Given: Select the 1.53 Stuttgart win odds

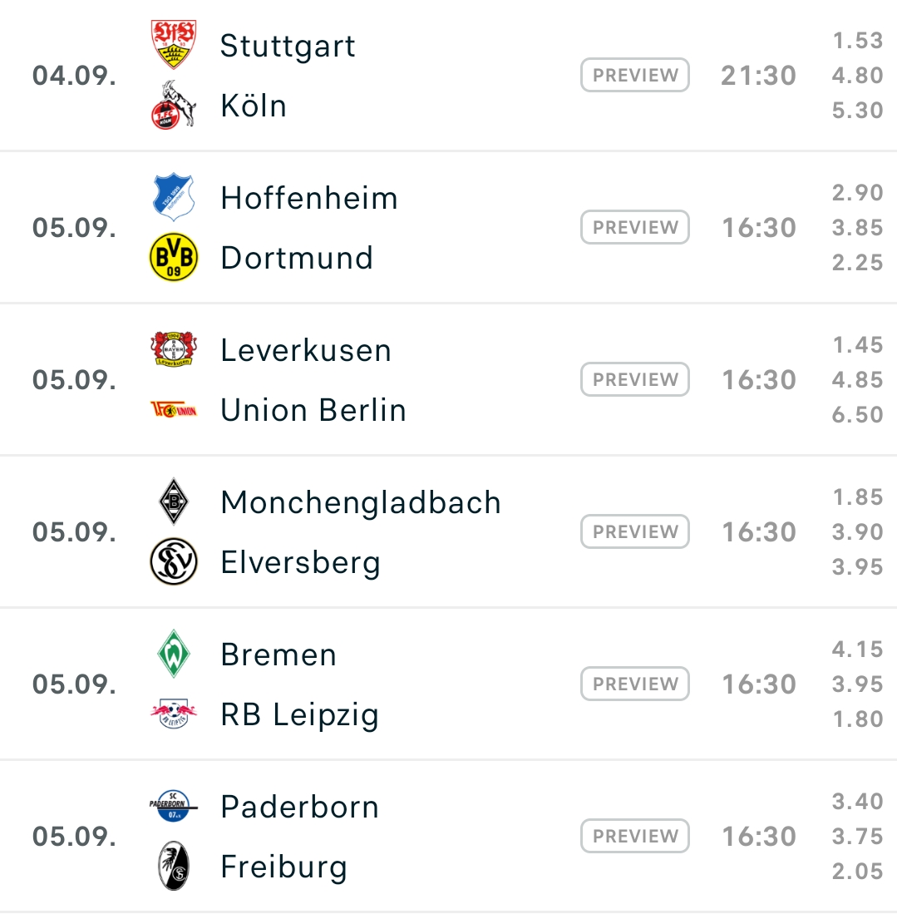Looking at the screenshot, I should (857, 40).
